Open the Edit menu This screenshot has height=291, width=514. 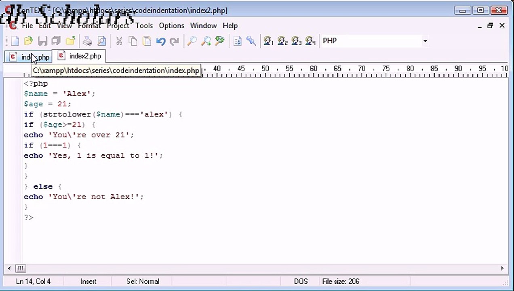pyautogui.click(x=45, y=25)
